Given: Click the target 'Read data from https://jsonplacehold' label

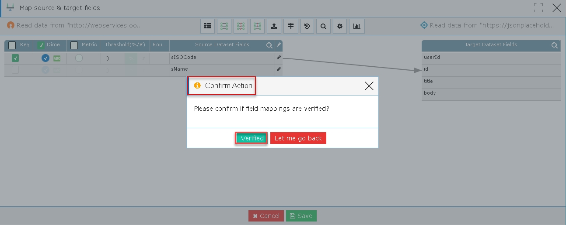Looking at the screenshot, I should (x=492, y=25).
